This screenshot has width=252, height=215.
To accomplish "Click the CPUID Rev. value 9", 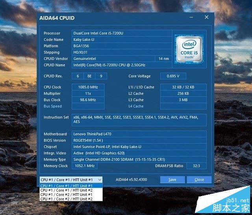I will 101,76.
